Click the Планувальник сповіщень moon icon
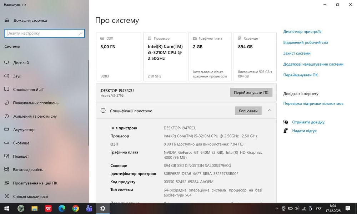 coord(6,103)
